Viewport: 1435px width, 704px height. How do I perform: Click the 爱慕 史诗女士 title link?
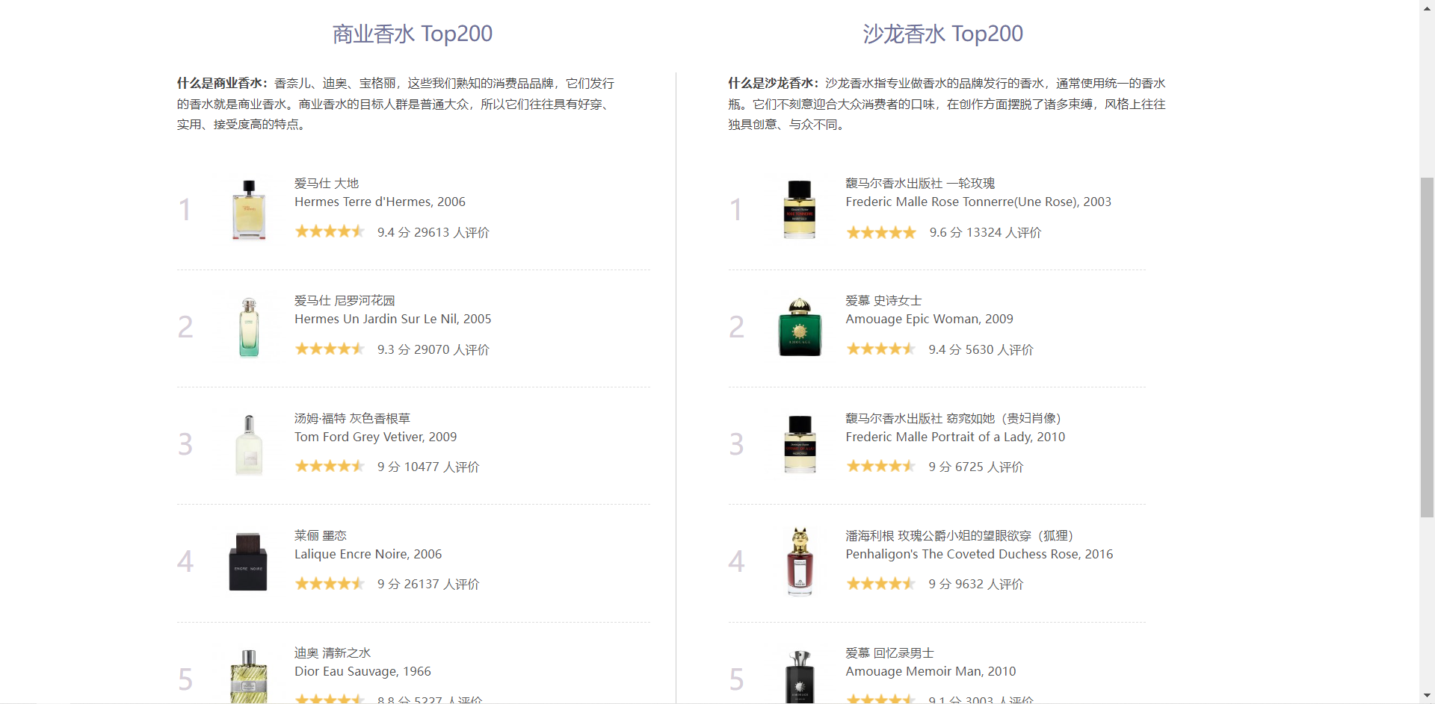pos(883,301)
